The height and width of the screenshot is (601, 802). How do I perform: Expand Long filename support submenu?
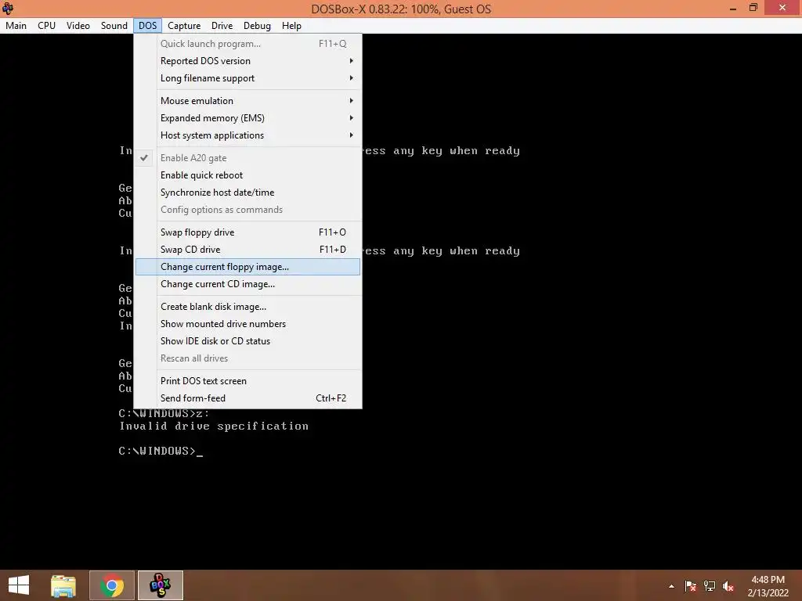247,78
